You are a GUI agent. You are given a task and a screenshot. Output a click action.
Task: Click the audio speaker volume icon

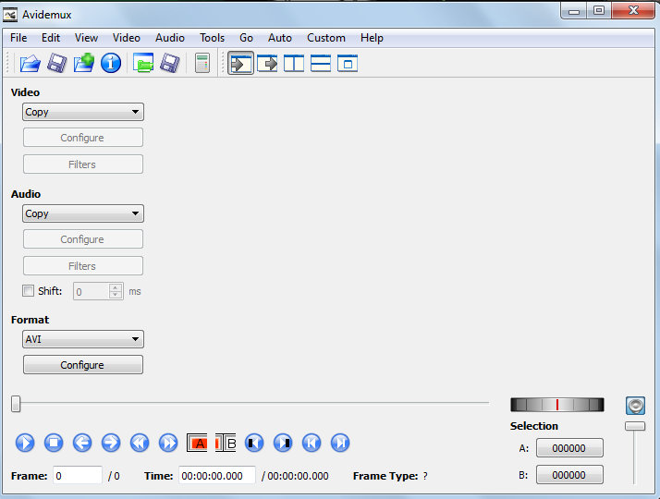(x=635, y=406)
